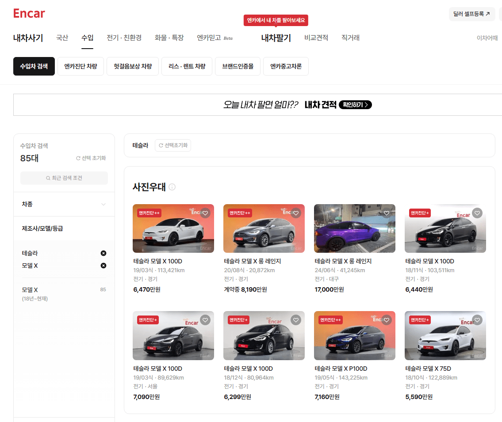Viewport: 502px width, 422px height.
Task: Select the 수입차 검색 button
Action: click(34, 66)
